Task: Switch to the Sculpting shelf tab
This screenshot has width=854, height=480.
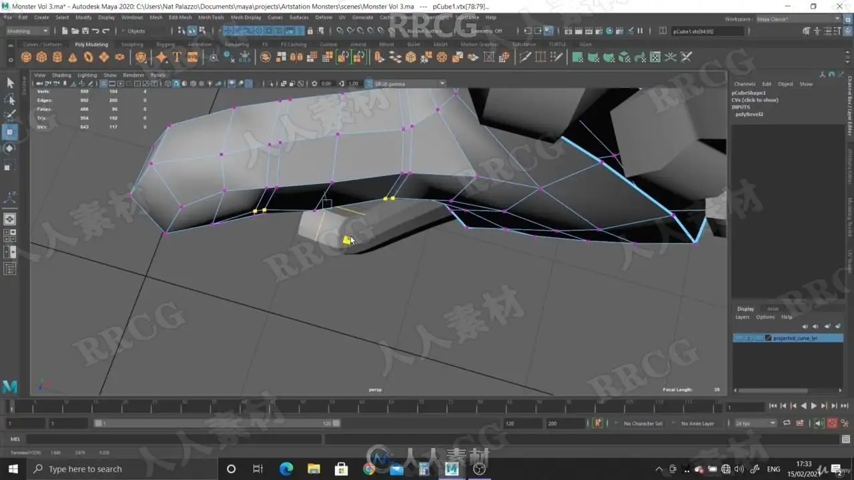Action: coord(132,45)
